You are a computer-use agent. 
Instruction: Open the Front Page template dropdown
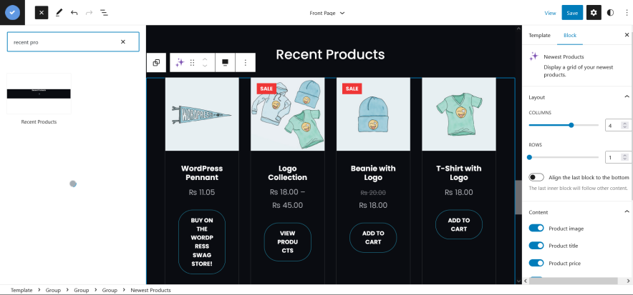point(327,13)
